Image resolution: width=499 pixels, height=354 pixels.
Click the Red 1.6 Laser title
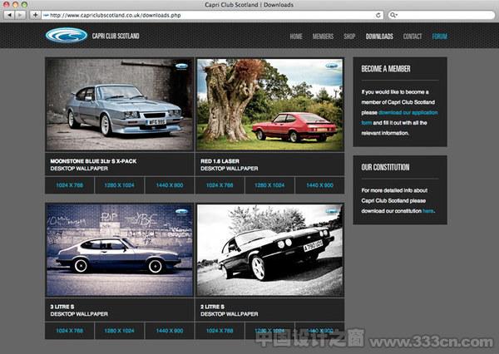point(220,161)
